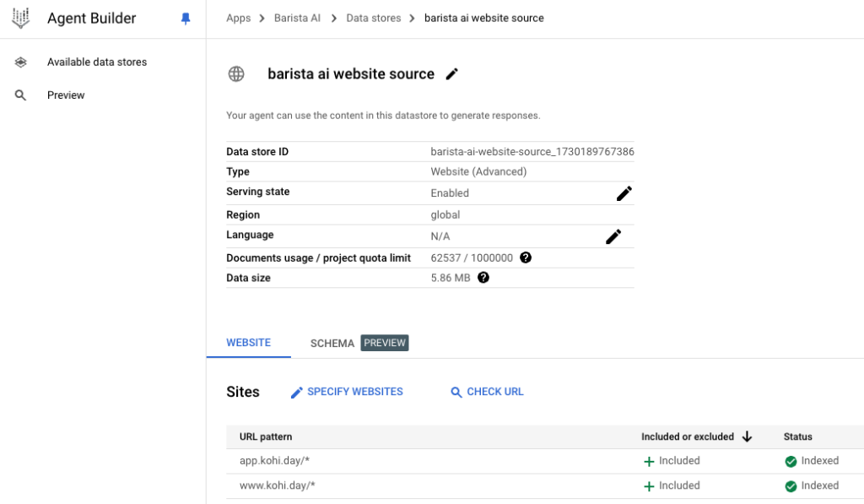Click the PREVIEW badge next to SCHEMA
Viewport: 864px width, 504px height.
click(x=385, y=343)
